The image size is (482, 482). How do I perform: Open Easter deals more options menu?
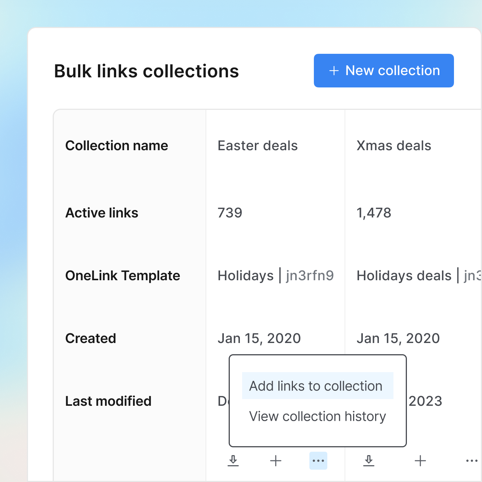[318, 461]
